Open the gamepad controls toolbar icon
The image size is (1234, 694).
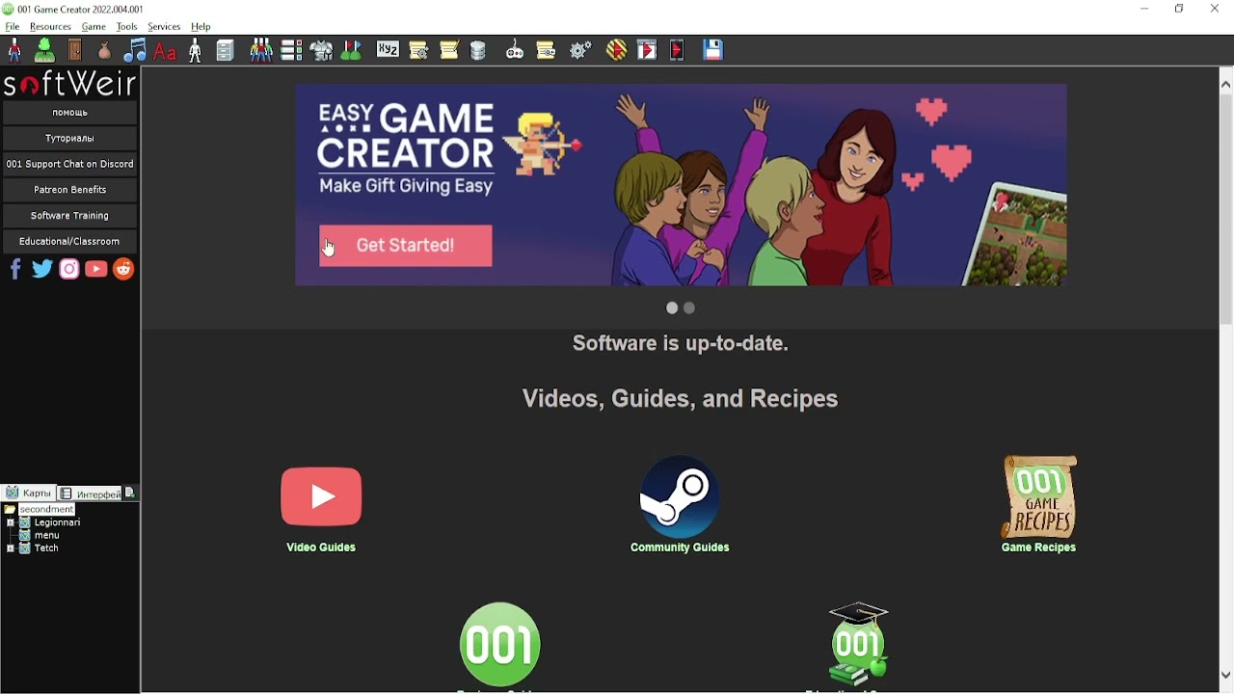515,50
